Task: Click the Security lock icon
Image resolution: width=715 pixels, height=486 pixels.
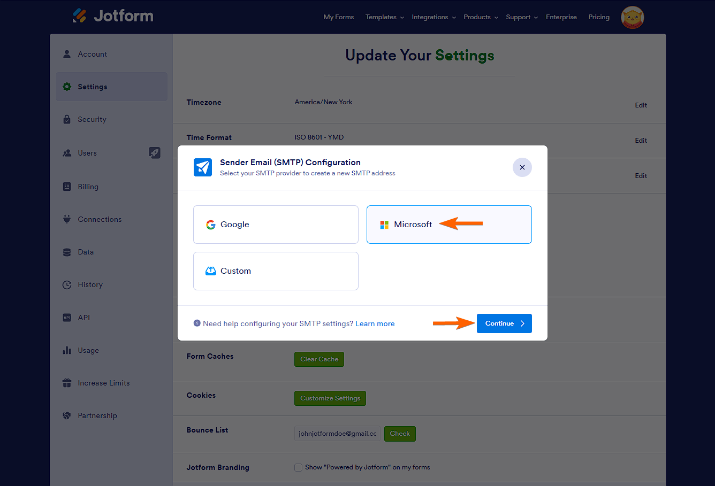Action: 67,119
